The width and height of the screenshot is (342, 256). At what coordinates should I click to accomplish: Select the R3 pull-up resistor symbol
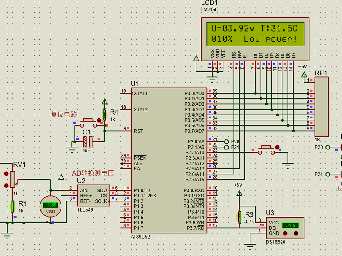[239, 217]
